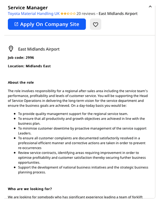Click the star rating next to the company name
The height and width of the screenshot is (203, 160).
[68, 14]
